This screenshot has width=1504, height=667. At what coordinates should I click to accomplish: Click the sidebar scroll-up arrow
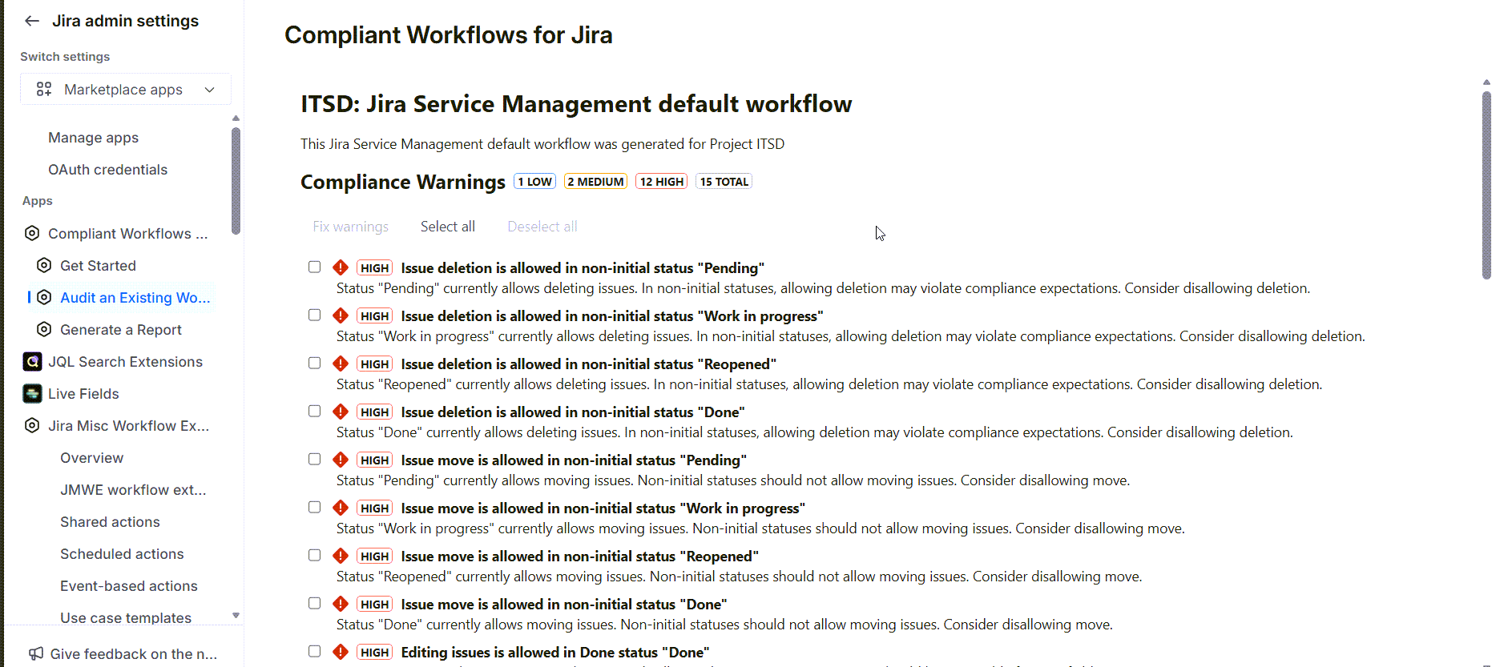tap(236, 119)
